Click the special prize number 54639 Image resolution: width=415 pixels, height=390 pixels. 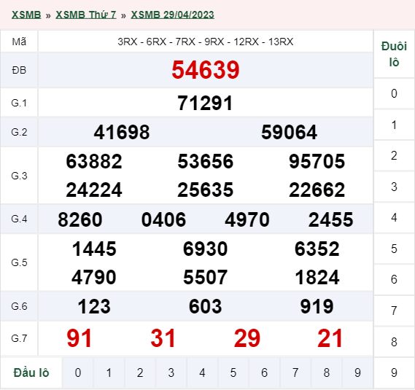pyautogui.click(x=206, y=70)
